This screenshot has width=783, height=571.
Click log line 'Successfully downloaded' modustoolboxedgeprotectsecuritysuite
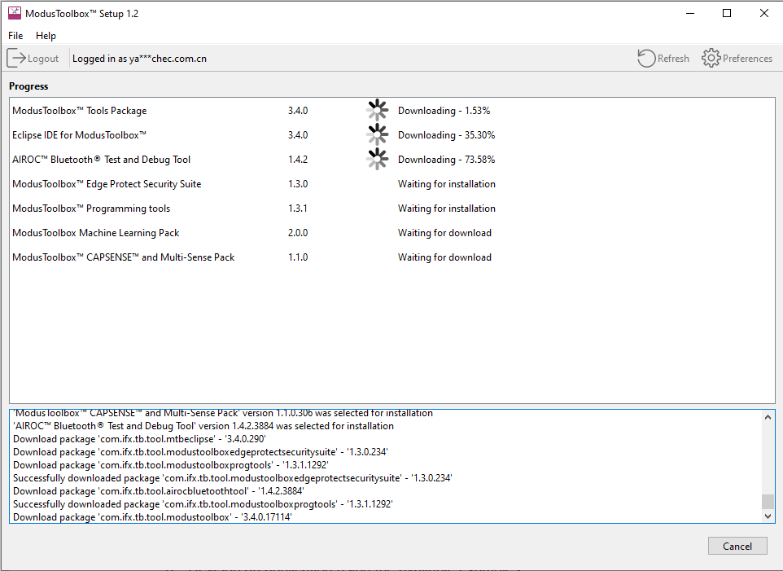coord(232,478)
